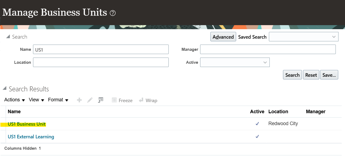Click the Save... button
Viewport: 345px width, 167px height.
pos(329,75)
